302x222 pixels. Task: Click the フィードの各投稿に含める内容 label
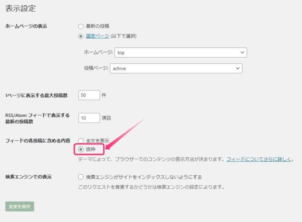click(38, 141)
